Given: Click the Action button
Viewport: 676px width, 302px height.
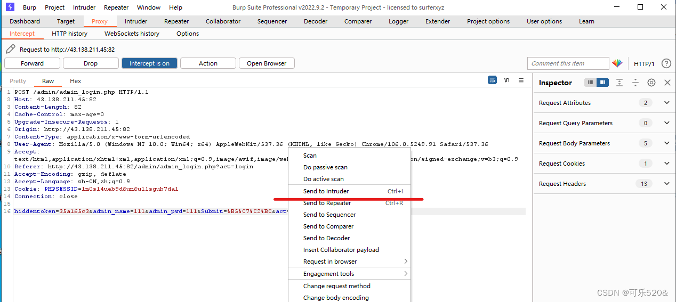Looking at the screenshot, I should pyautogui.click(x=208, y=63).
